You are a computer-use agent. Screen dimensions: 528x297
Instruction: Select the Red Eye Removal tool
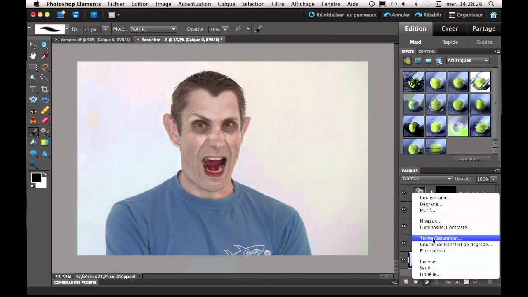(33, 111)
